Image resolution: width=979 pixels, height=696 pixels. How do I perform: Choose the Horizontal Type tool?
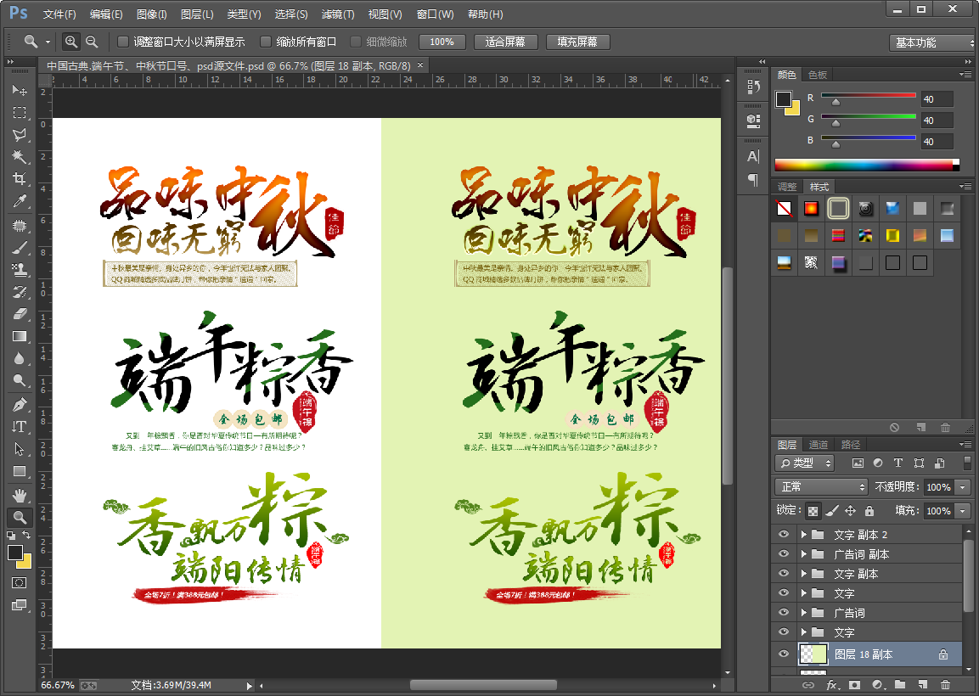[x=20, y=426]
